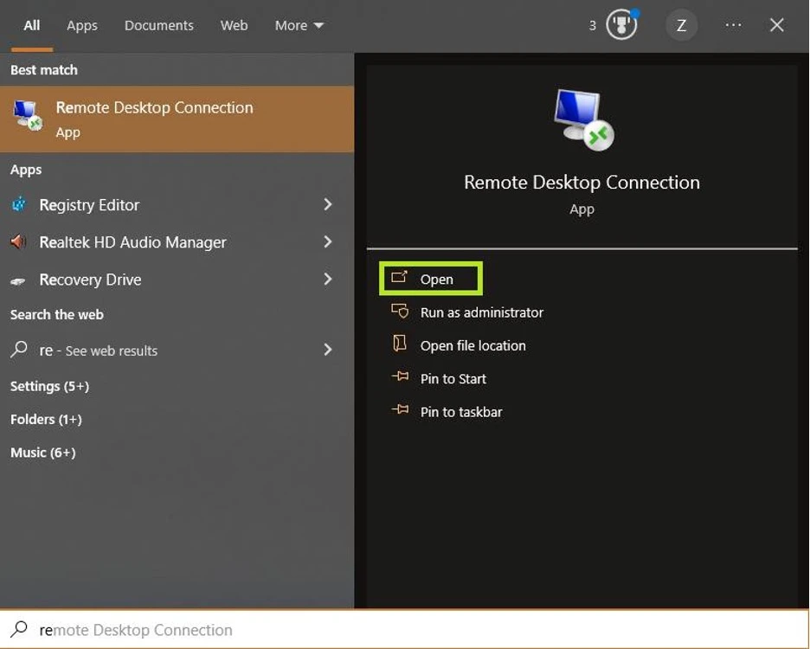Expand the 're' web results chevron
The image size is (810, 649).
coord(327,350)
